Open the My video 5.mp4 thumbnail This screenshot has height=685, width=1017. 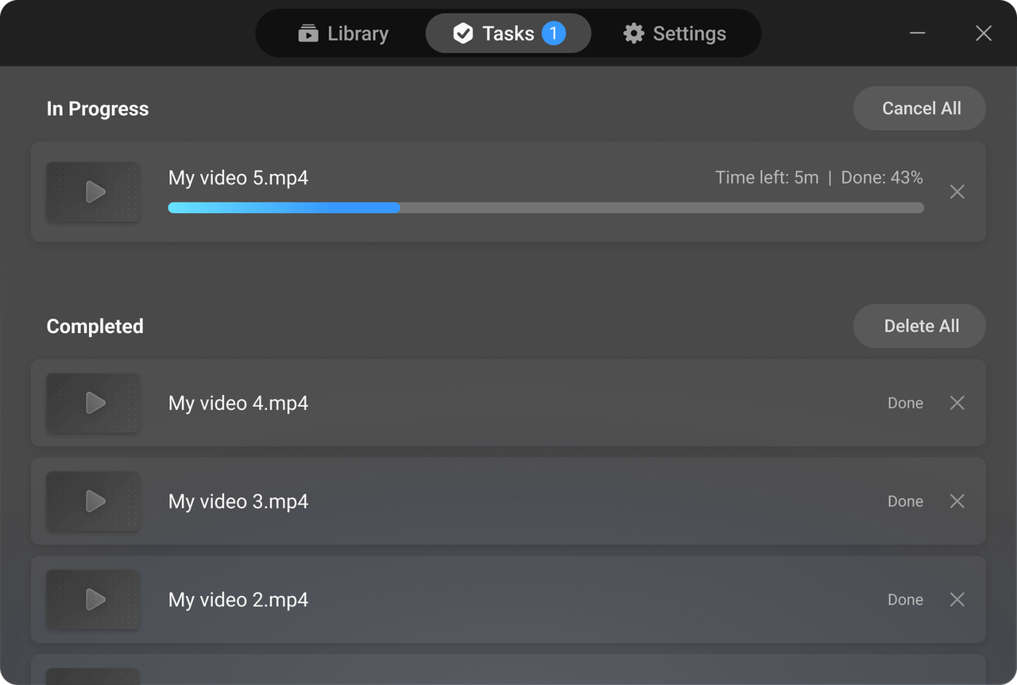coord(93,192)
